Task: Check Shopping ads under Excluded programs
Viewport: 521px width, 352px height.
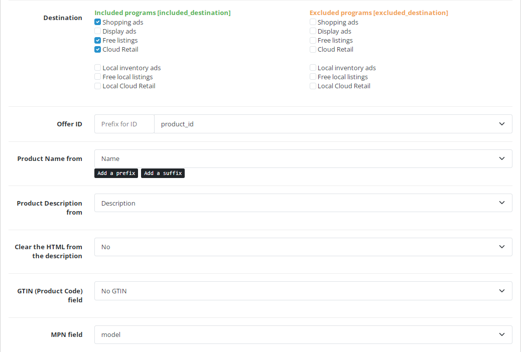Action: point(313,22)
